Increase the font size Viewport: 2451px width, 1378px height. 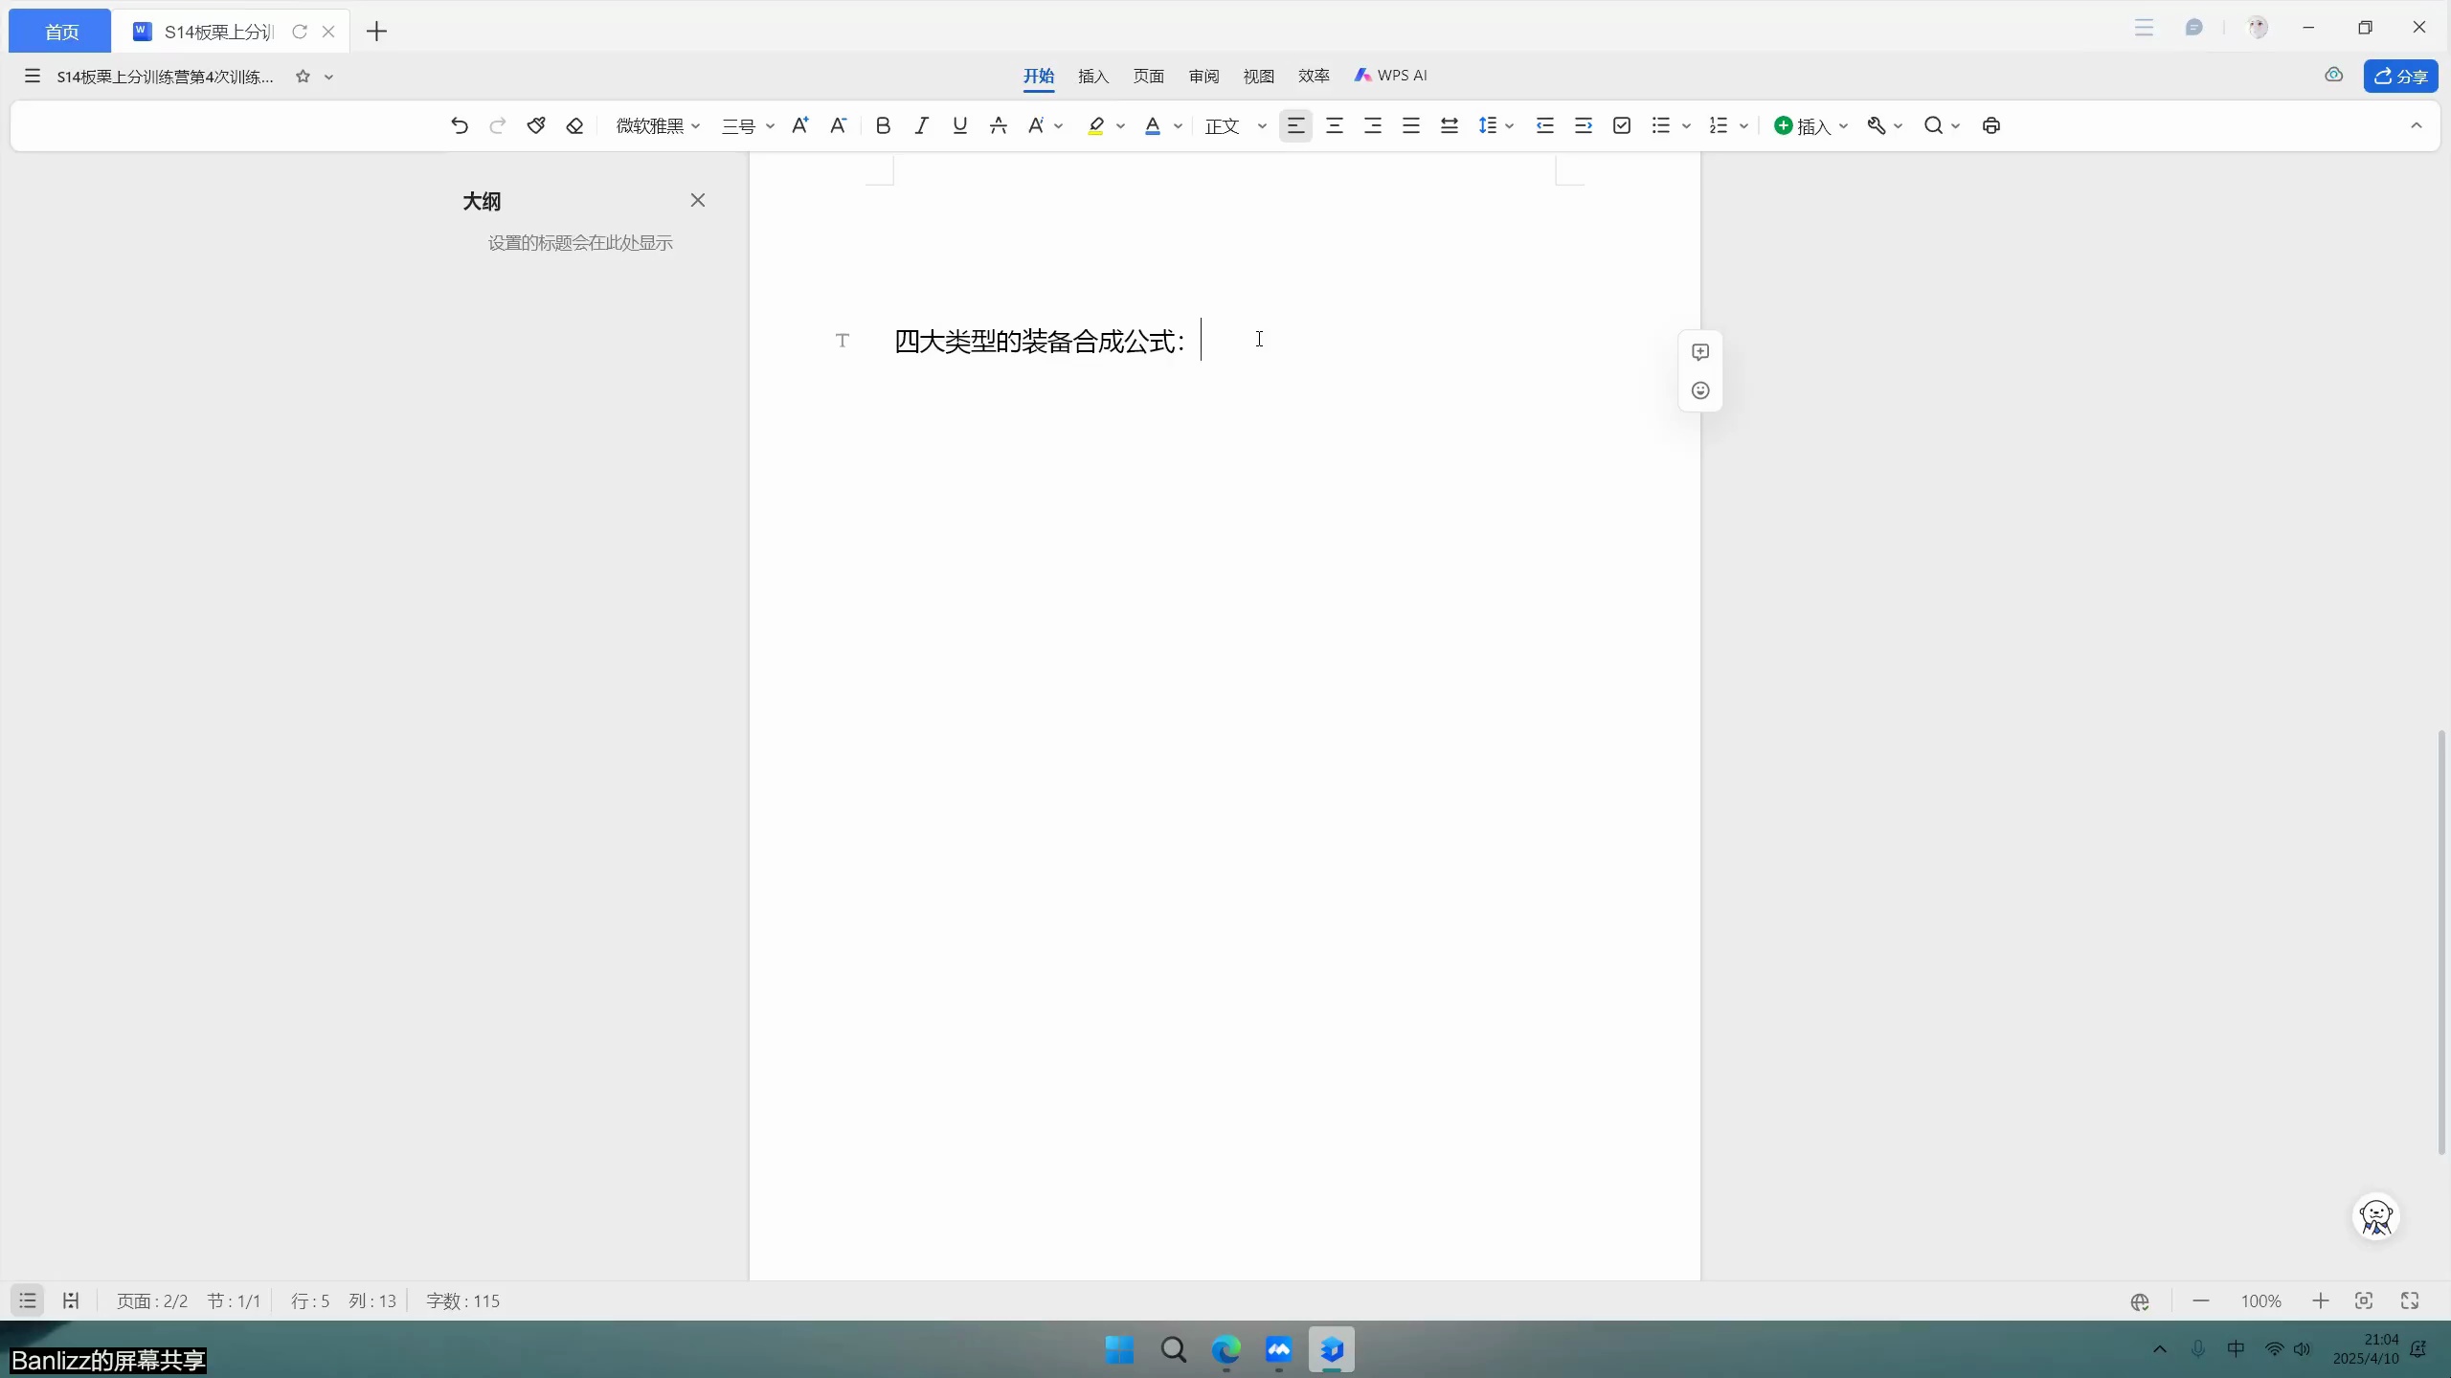coord(798,125)
